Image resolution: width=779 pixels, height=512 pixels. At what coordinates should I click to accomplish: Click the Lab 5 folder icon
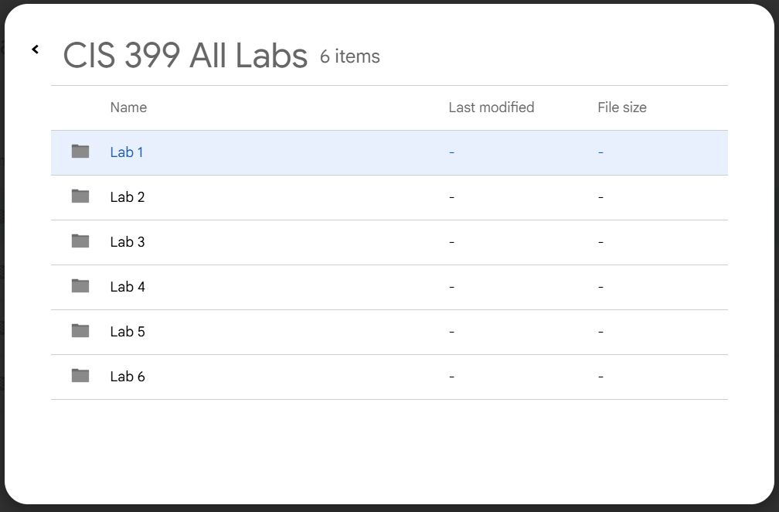click(79, 332)
